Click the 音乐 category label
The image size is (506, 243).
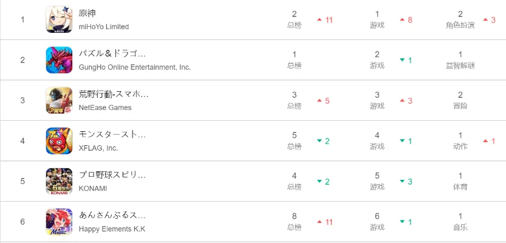pos(460,227)
